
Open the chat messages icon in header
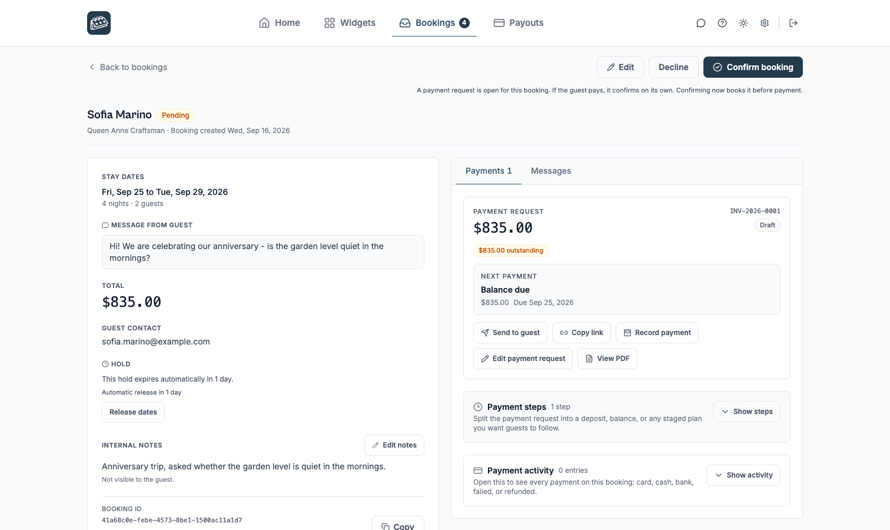pos(701,23)
